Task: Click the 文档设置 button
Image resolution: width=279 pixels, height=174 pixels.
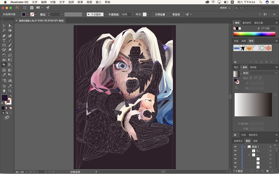Action: click(160, 14)
